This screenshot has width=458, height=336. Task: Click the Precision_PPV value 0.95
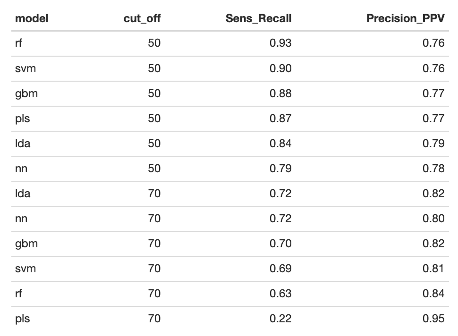[x=433, y=319]
